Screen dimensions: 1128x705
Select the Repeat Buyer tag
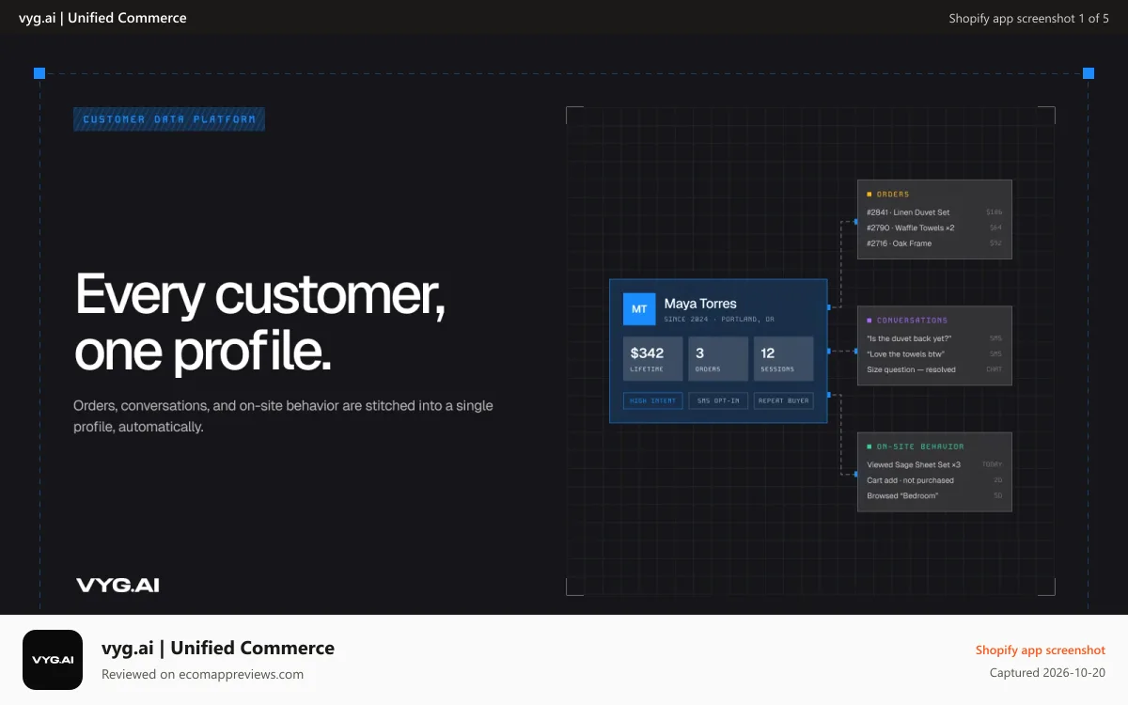(x=784, y=400)
